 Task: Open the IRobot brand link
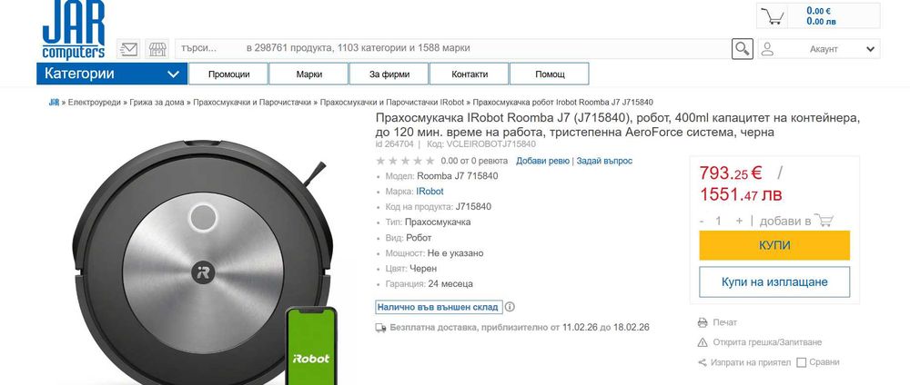(x=430, y=191)
